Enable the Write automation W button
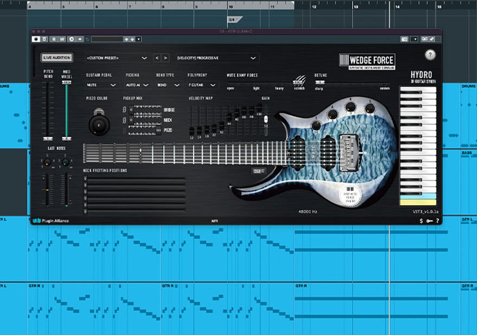477x335 pixels. [x=62, y=39]
